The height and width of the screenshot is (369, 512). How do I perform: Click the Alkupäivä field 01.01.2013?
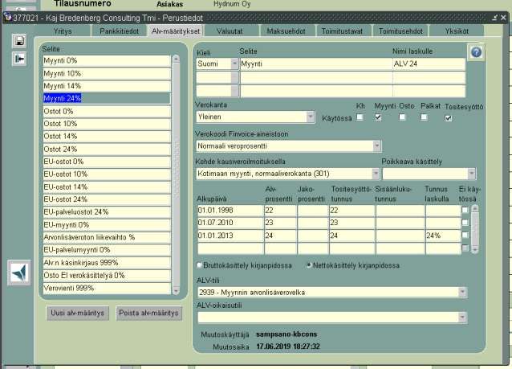pos(230,236)
